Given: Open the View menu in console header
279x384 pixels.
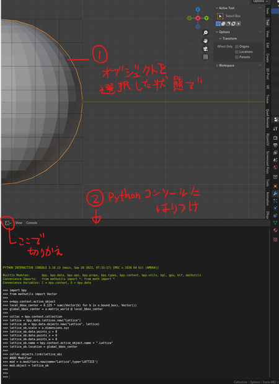Looking at the screenshot, I should pos(19,223).
